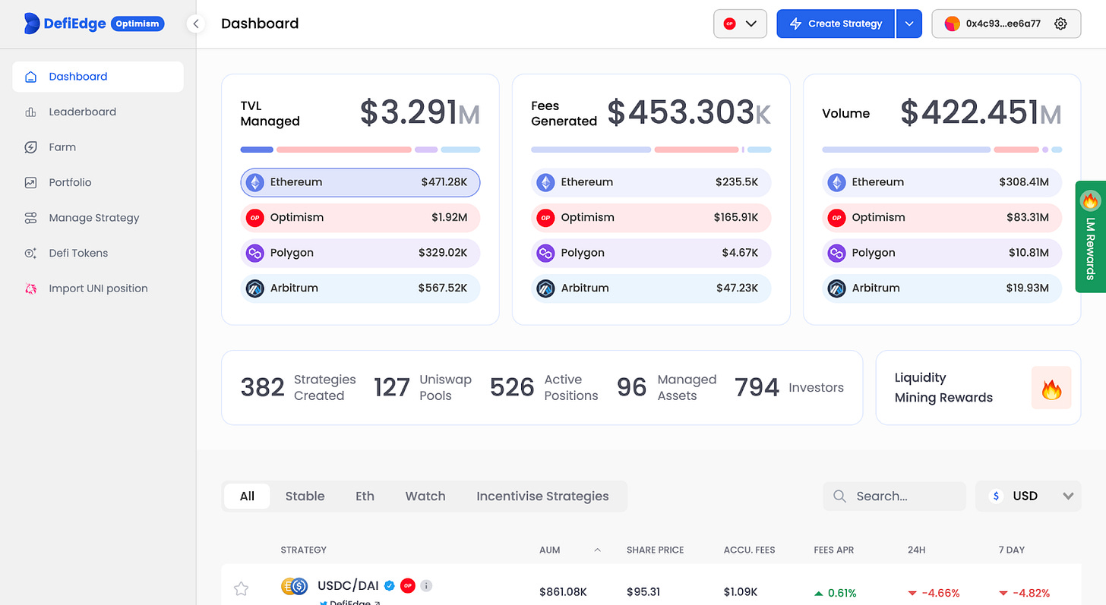Screen dimensions: 1106x605
Task: Click the Ethereum icon in Fees Generated
Action: [x=545, y=182]
